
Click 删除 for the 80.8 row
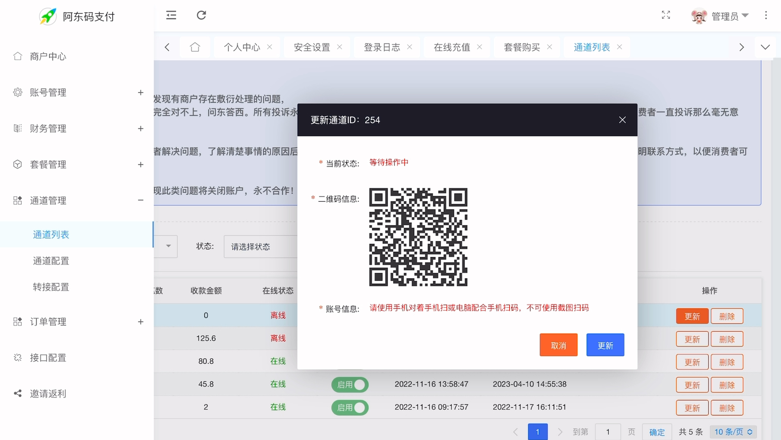tap(727, 362)
